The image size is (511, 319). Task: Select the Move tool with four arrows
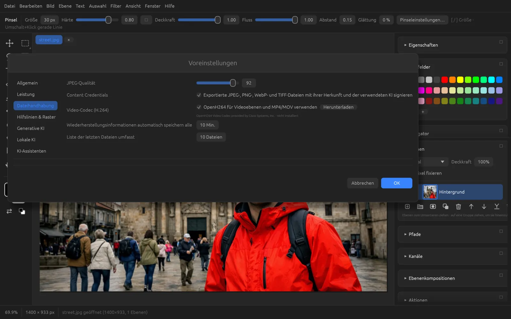tap(10, 43)
